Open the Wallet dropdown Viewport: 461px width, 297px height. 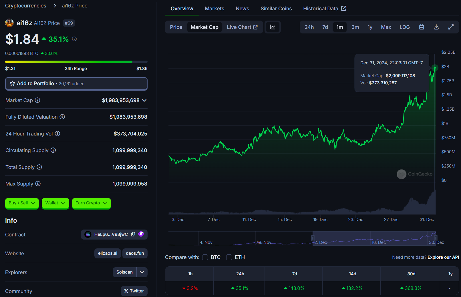click(x=55, y=203)
